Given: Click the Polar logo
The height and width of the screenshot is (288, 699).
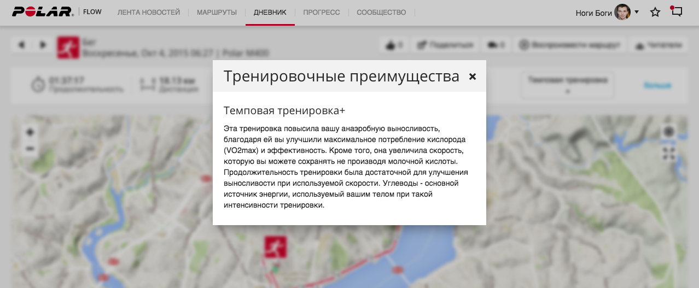Looking at the screenshot, I should 43,12.
